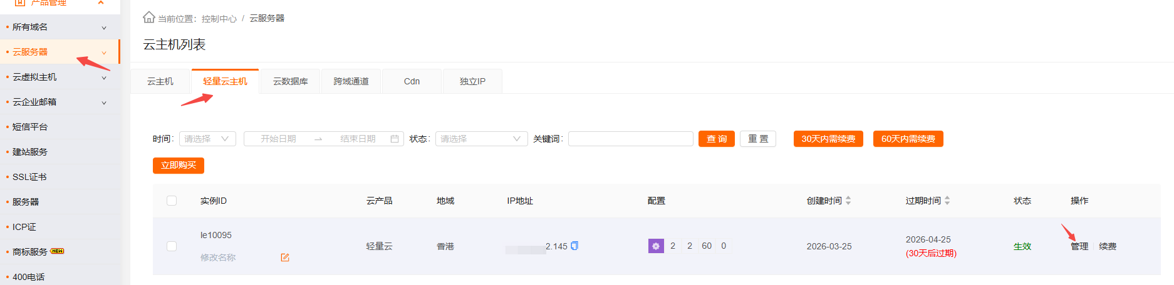Copy the IP address with copy icon
The height and width of the screenshot is (285, 1174).
pyautogui.click(x=574, y=246)
